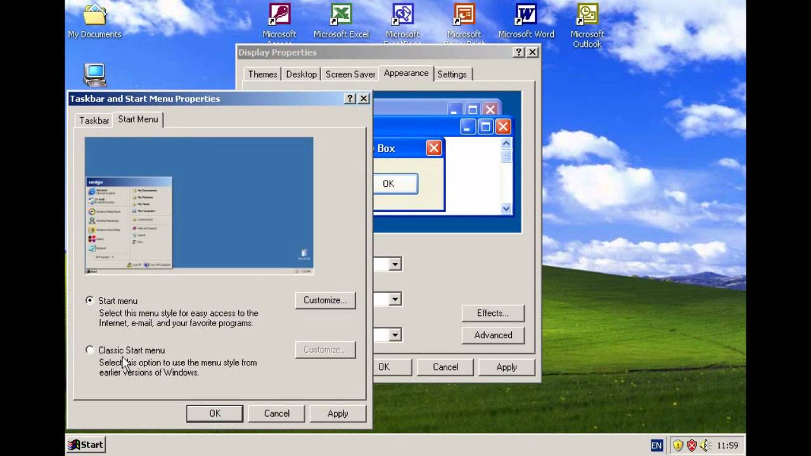The image size is (811, 456).
Task: Click OK in Display Properties window
Action: [x=392, y=367]
